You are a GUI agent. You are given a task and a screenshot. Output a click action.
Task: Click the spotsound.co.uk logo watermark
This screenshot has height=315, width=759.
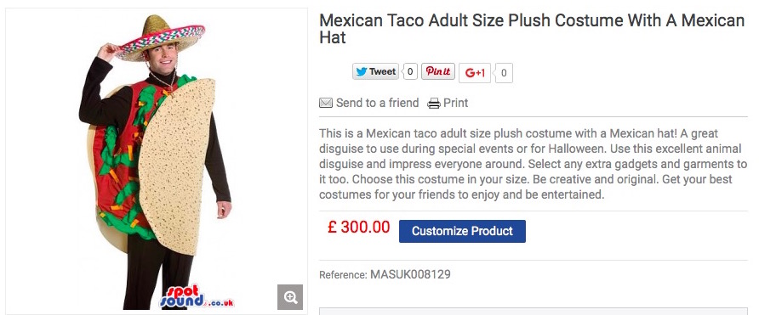(x=197, y=297)
